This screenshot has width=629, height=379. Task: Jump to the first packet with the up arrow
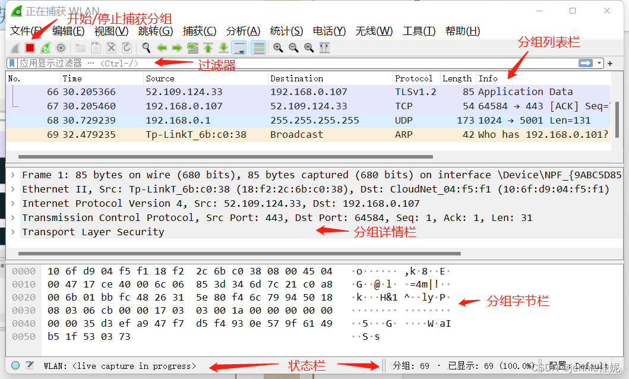[x=208, y=48]
